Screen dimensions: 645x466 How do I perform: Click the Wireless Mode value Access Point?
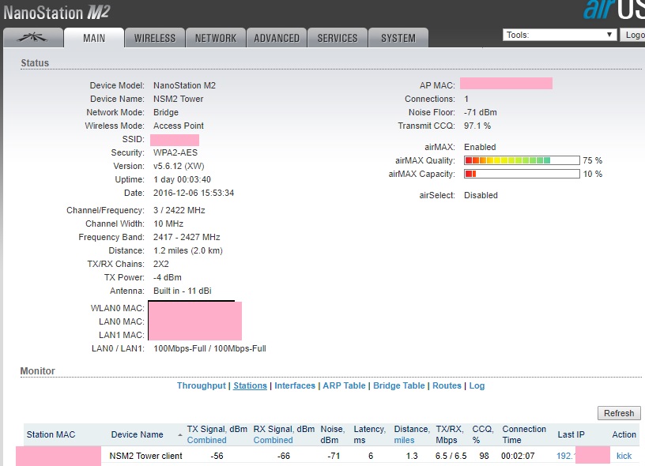coord(179,126)
